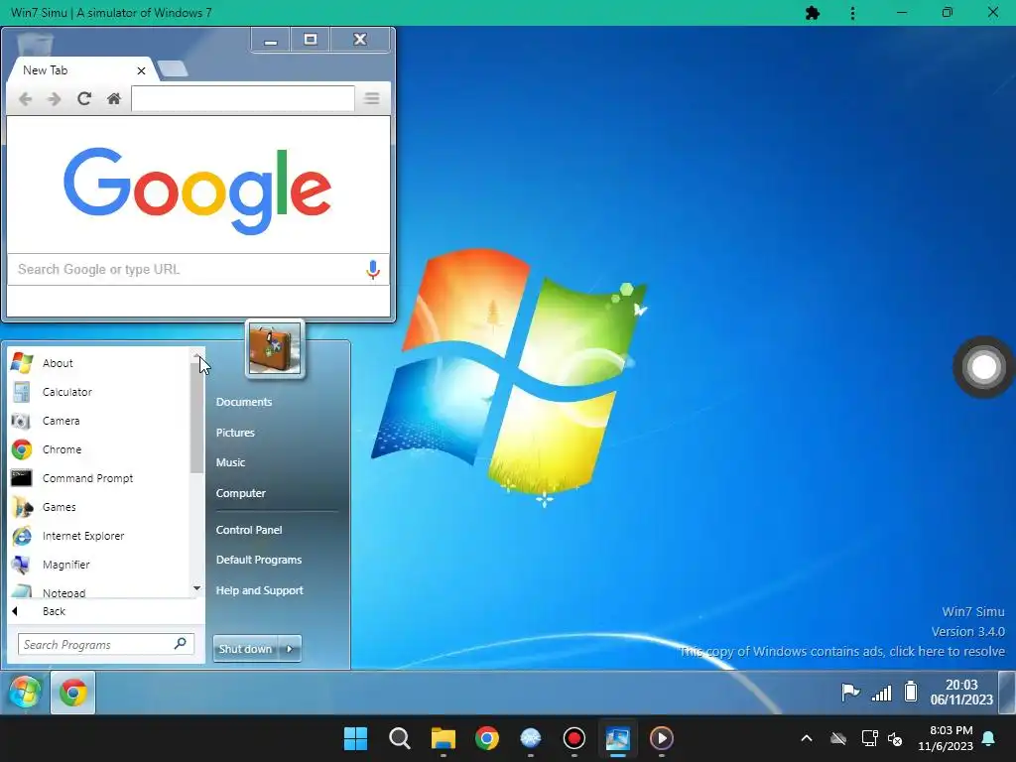Show hidden icons chevron in host tray
This screenshot has height=762, width=1016.
[807, 738]
